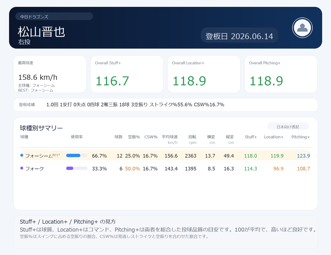
Task: Click the CSW% column header
Action: [151, 137]
